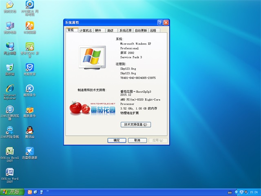Open the Office Excel 2007 shortcut
Screen dimensions: 261x196
point(10,150)
